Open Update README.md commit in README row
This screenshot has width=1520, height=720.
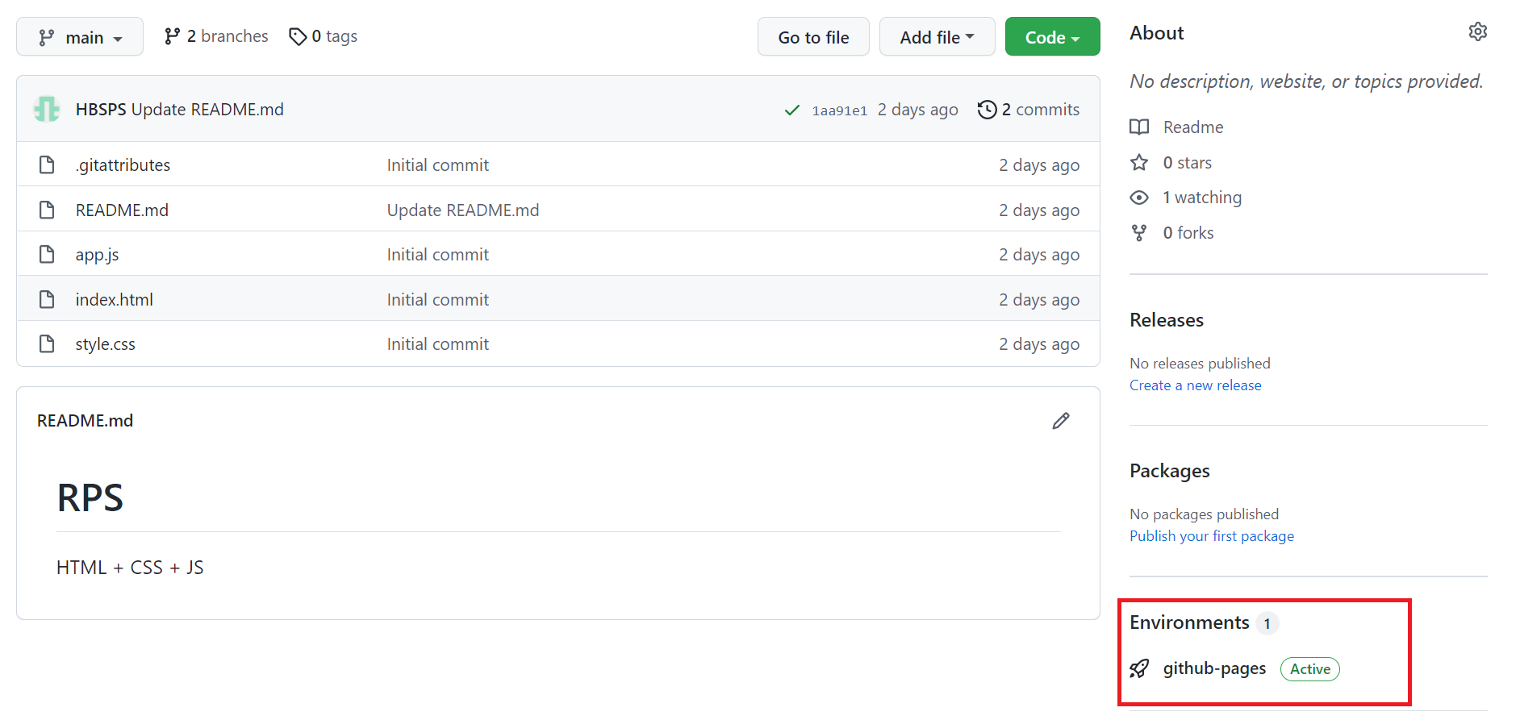pyautogui.click(x=463, y=210)
